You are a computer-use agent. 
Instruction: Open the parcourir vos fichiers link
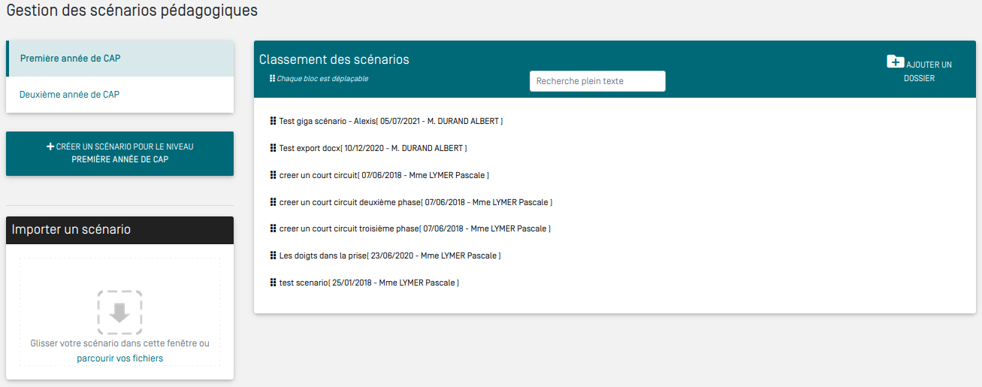coord(119,358)
